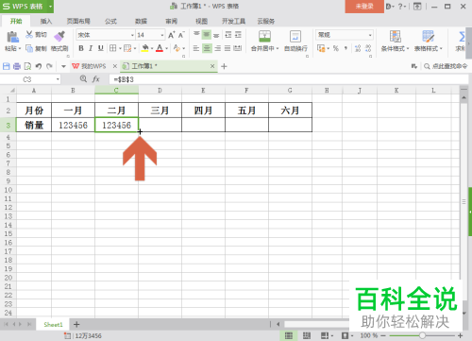
Task: Click the Print icon in quick toolbar
Action: click(17, 66)
